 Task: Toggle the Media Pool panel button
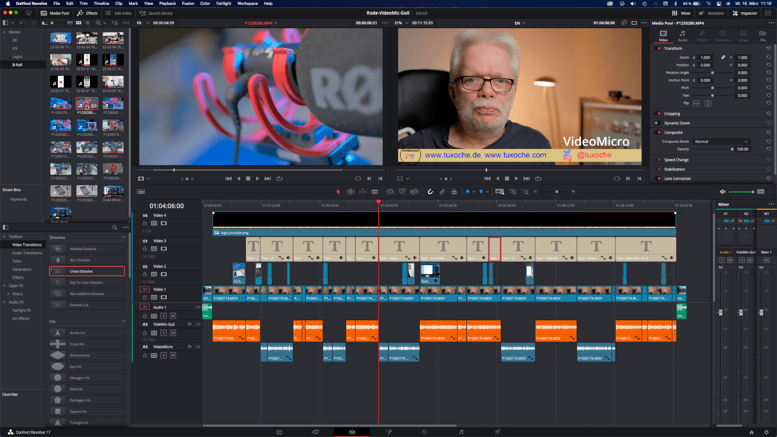pos(55,13)
